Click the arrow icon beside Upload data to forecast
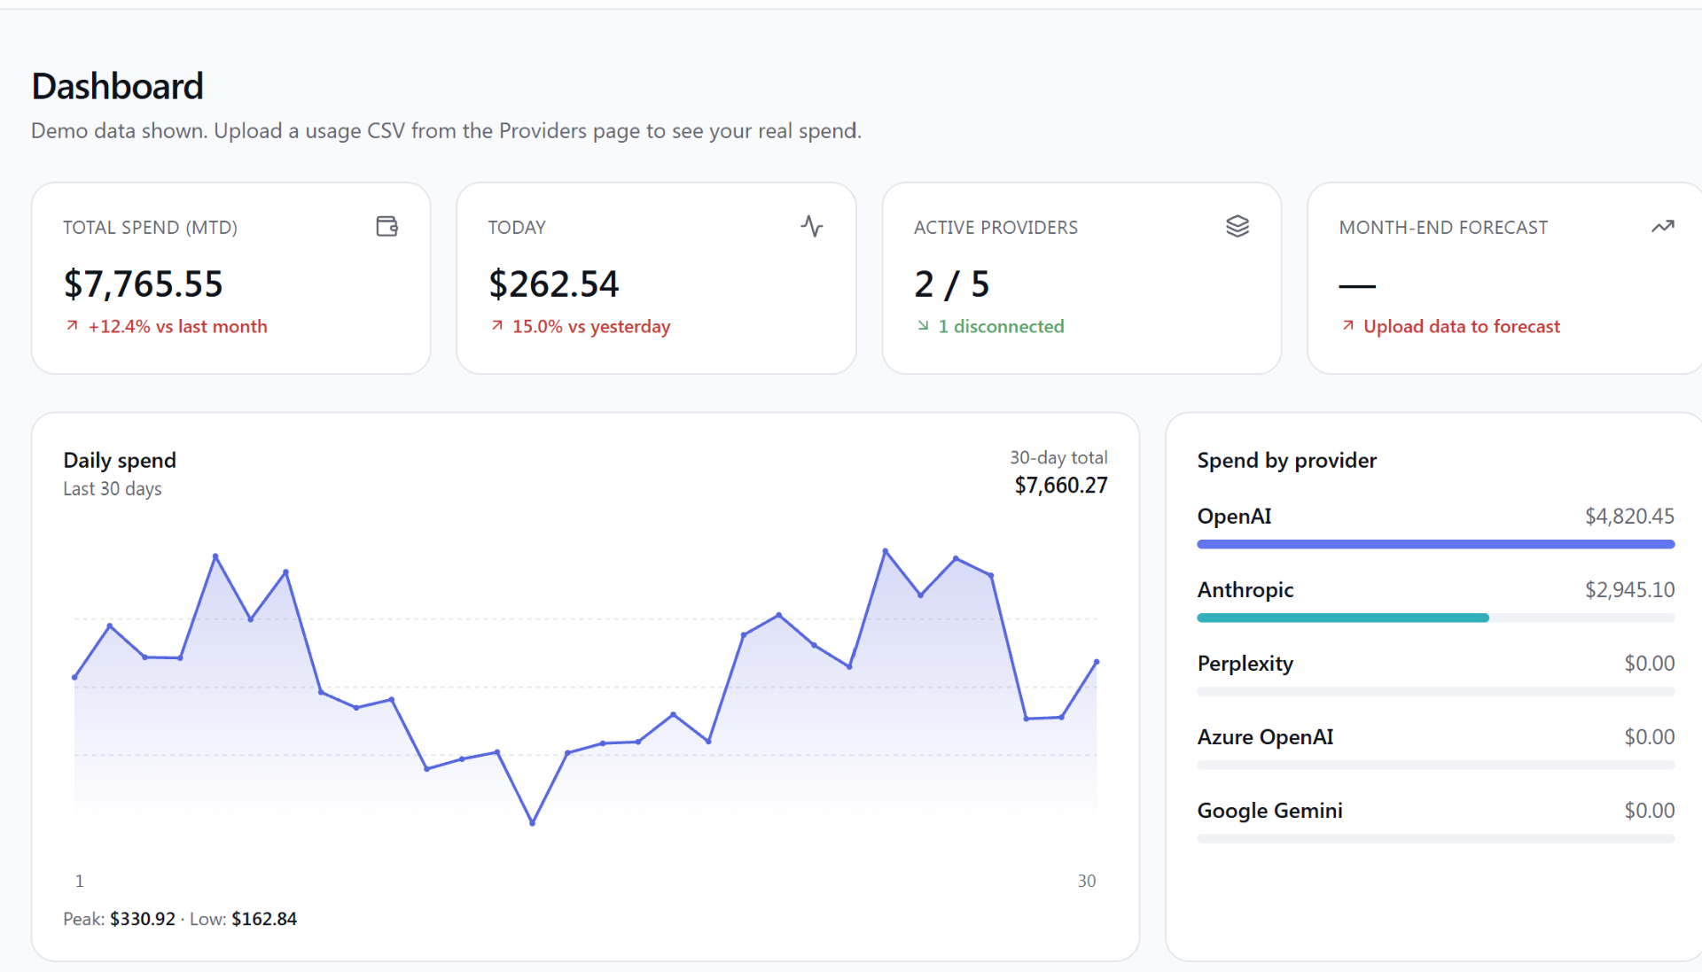This screenshot has width=1702, height=972. (x=1348, y=326)
